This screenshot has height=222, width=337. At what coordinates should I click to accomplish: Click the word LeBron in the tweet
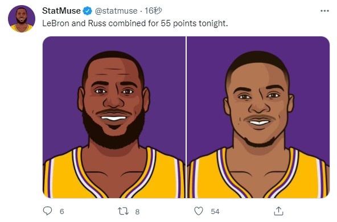click(56, 23)
